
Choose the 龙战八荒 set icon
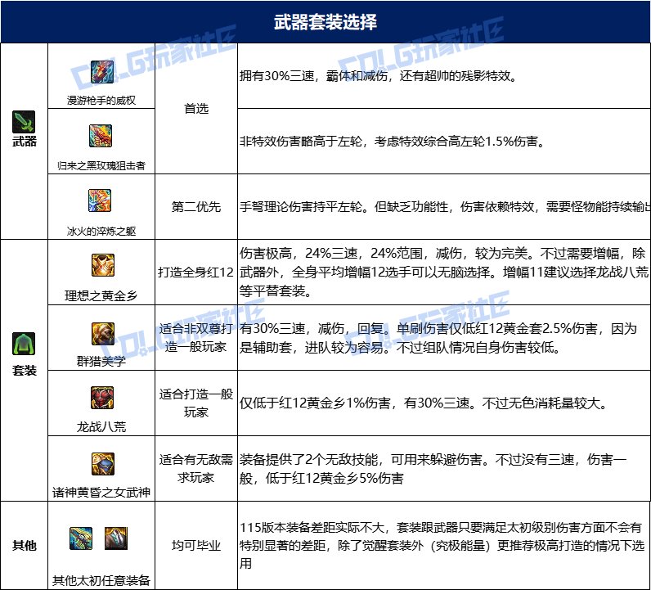point(101,398)
